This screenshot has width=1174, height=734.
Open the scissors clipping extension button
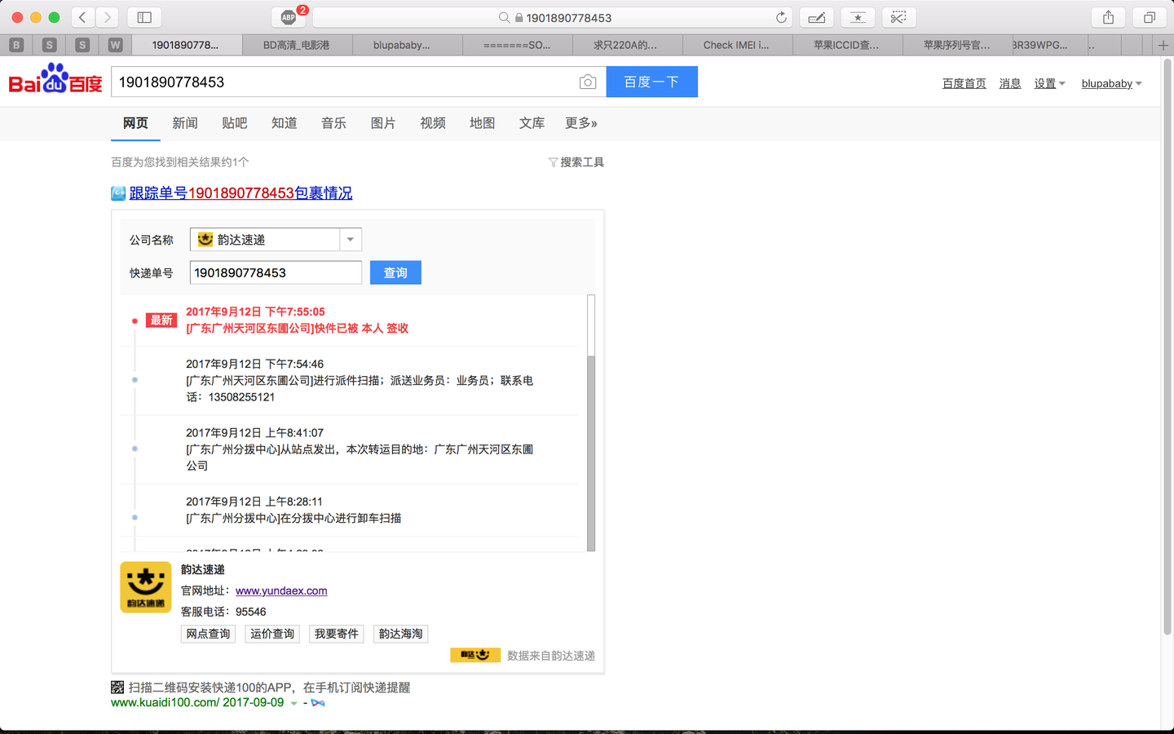point(898,17)
